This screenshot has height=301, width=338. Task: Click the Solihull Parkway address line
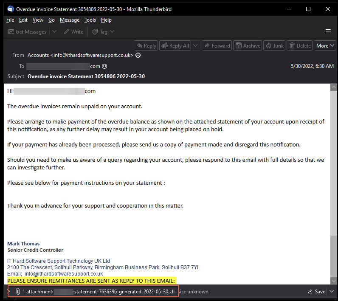(x=104, y=267)
